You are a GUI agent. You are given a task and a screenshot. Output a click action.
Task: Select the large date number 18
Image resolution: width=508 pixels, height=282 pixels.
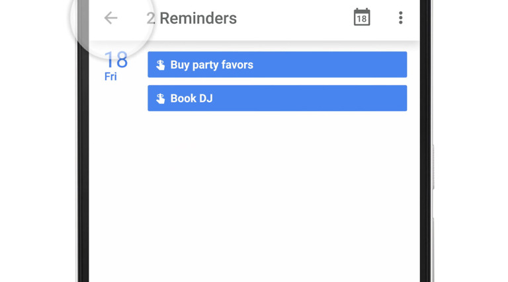tap(116, 59)
